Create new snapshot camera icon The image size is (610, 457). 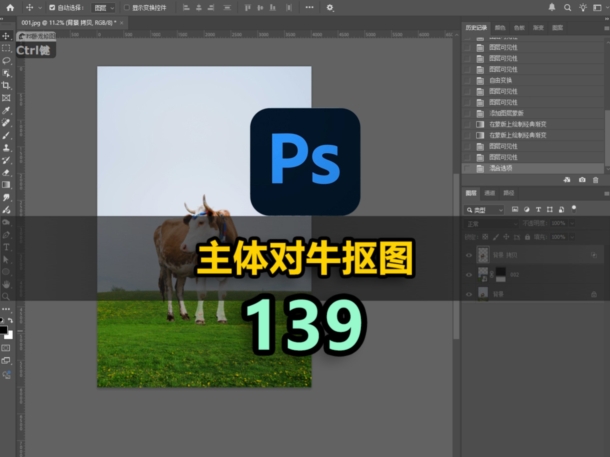coord(582,180)
